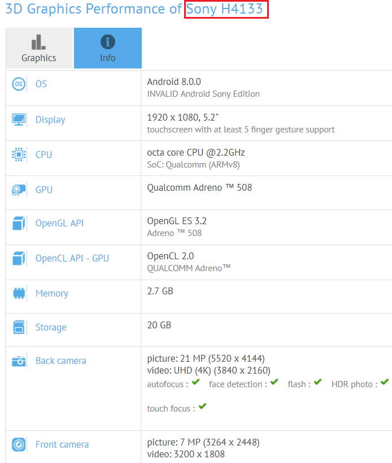Click the bar chart icon in the Graphics tab
Viewport: 392px width, 463px height.
(38, 42)
